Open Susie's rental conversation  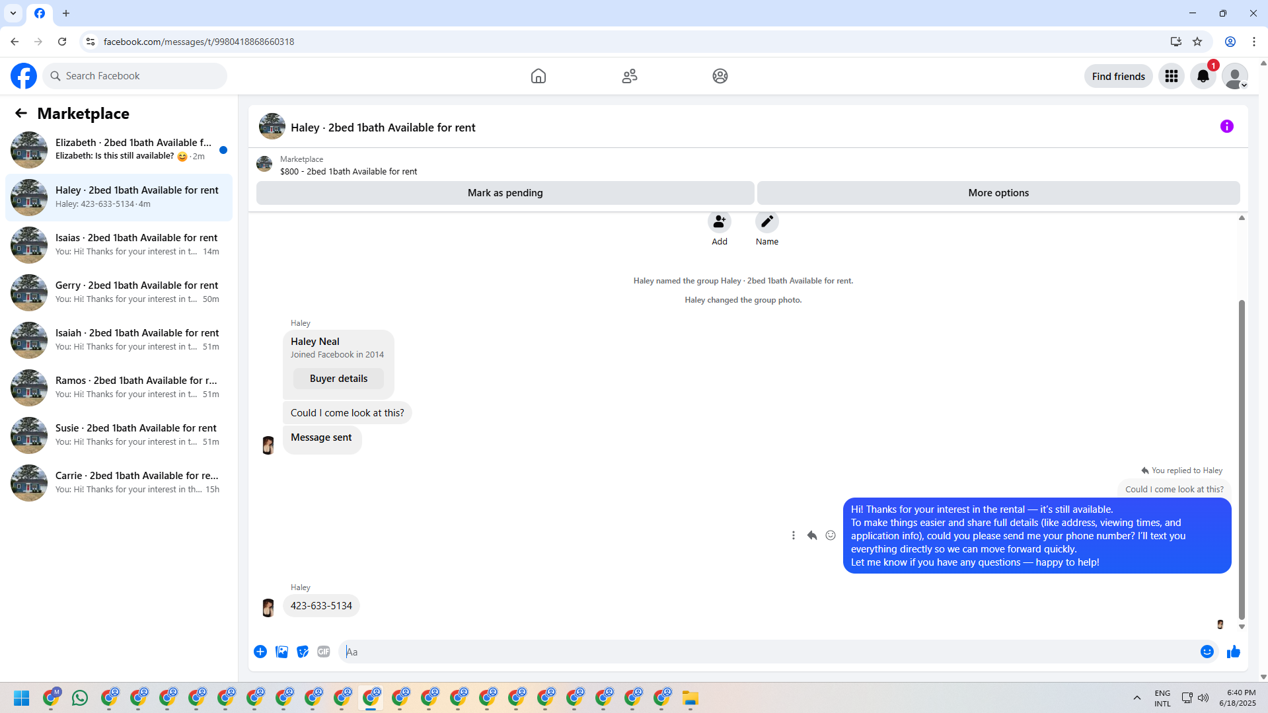pos(119,435)
